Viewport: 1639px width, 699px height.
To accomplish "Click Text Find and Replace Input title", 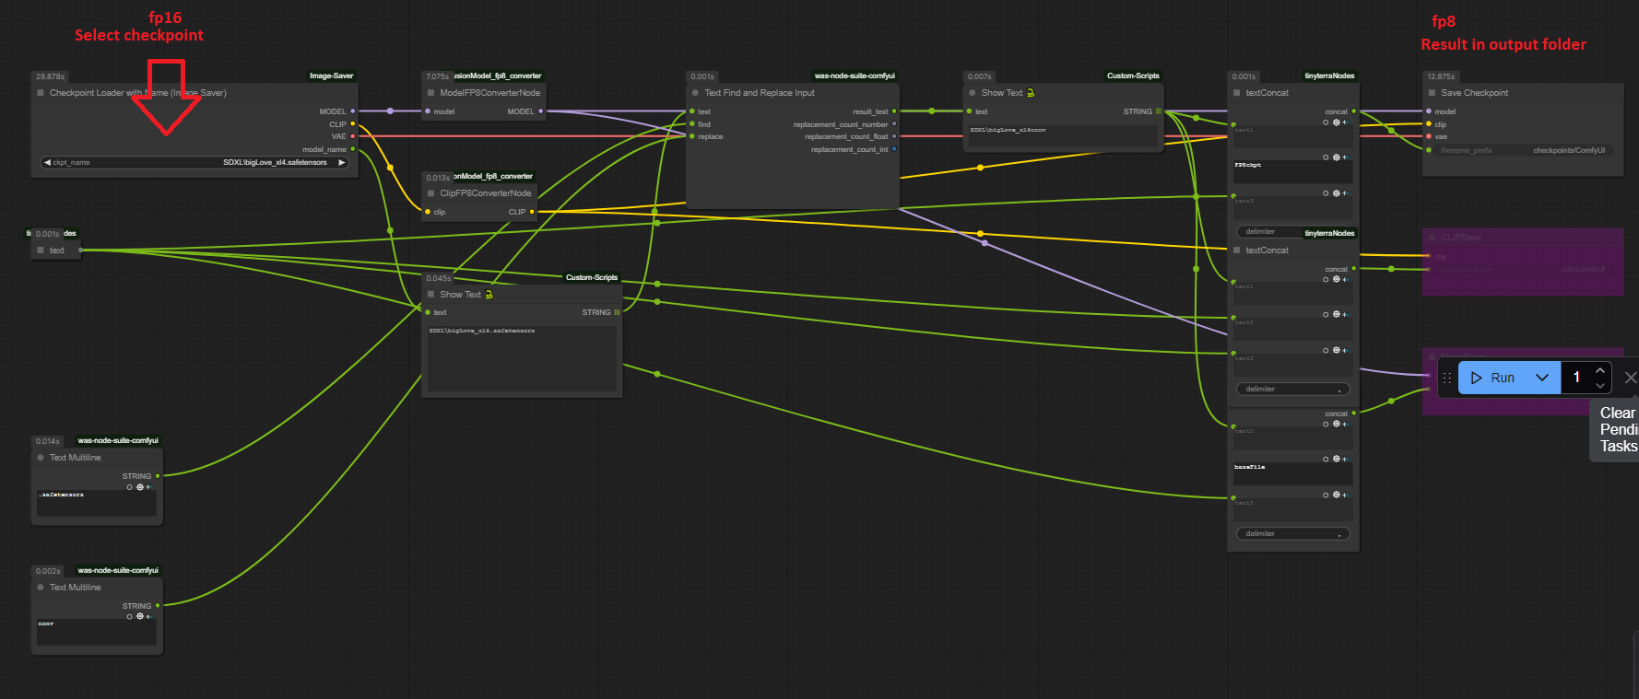I will click(760, 93).
